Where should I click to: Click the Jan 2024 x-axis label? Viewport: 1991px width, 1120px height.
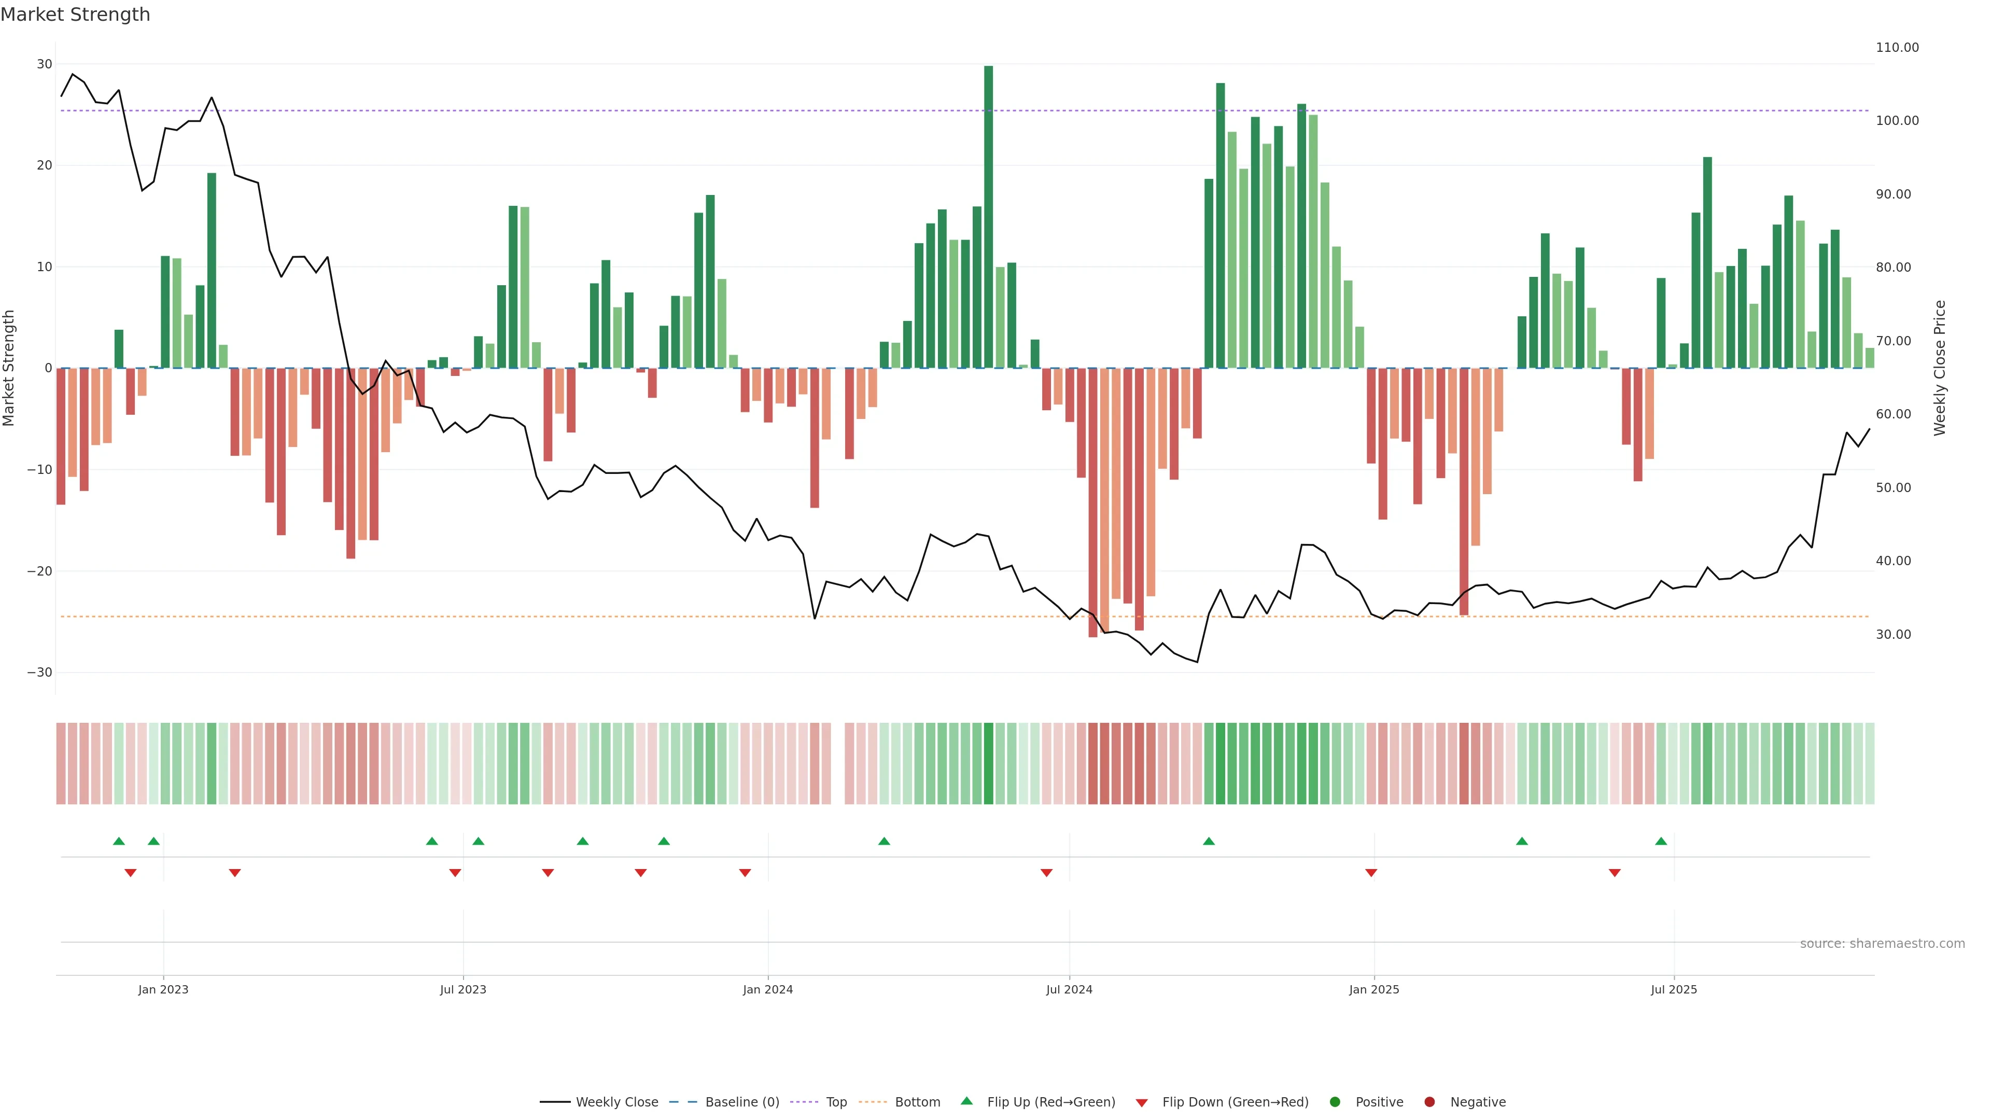point(767,989)
